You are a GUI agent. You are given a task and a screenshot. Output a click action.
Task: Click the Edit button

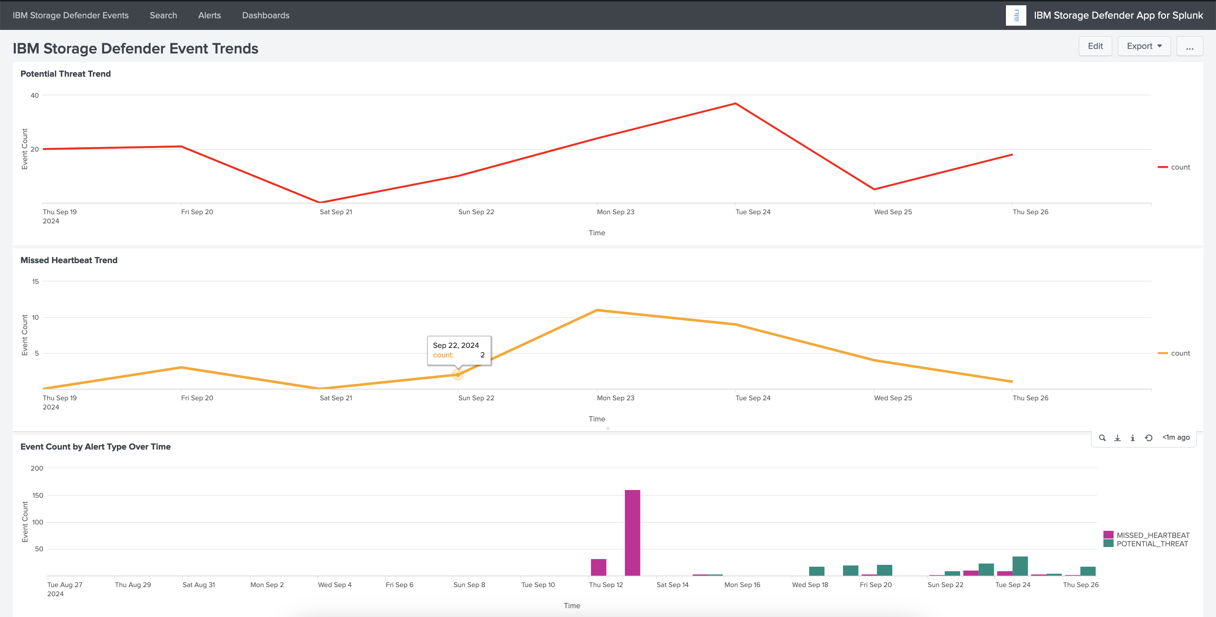pos(1095,46)
